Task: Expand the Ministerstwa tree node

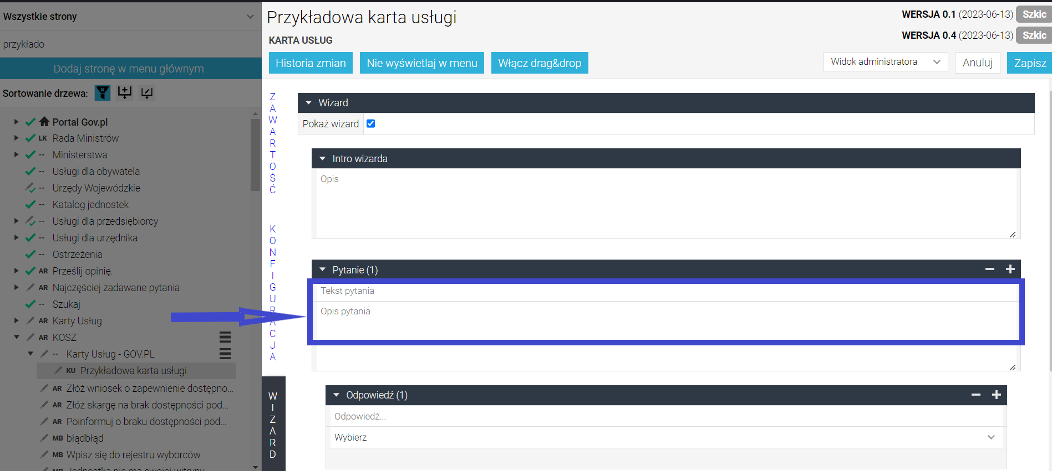Action: [16, 155]
